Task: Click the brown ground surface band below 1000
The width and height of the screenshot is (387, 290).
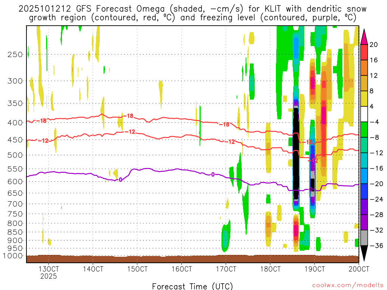Action: (192, 259)
